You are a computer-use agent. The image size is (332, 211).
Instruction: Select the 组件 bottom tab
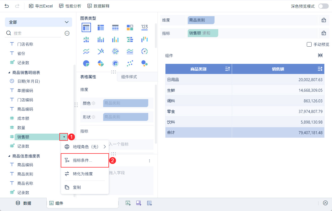[82, 203]
